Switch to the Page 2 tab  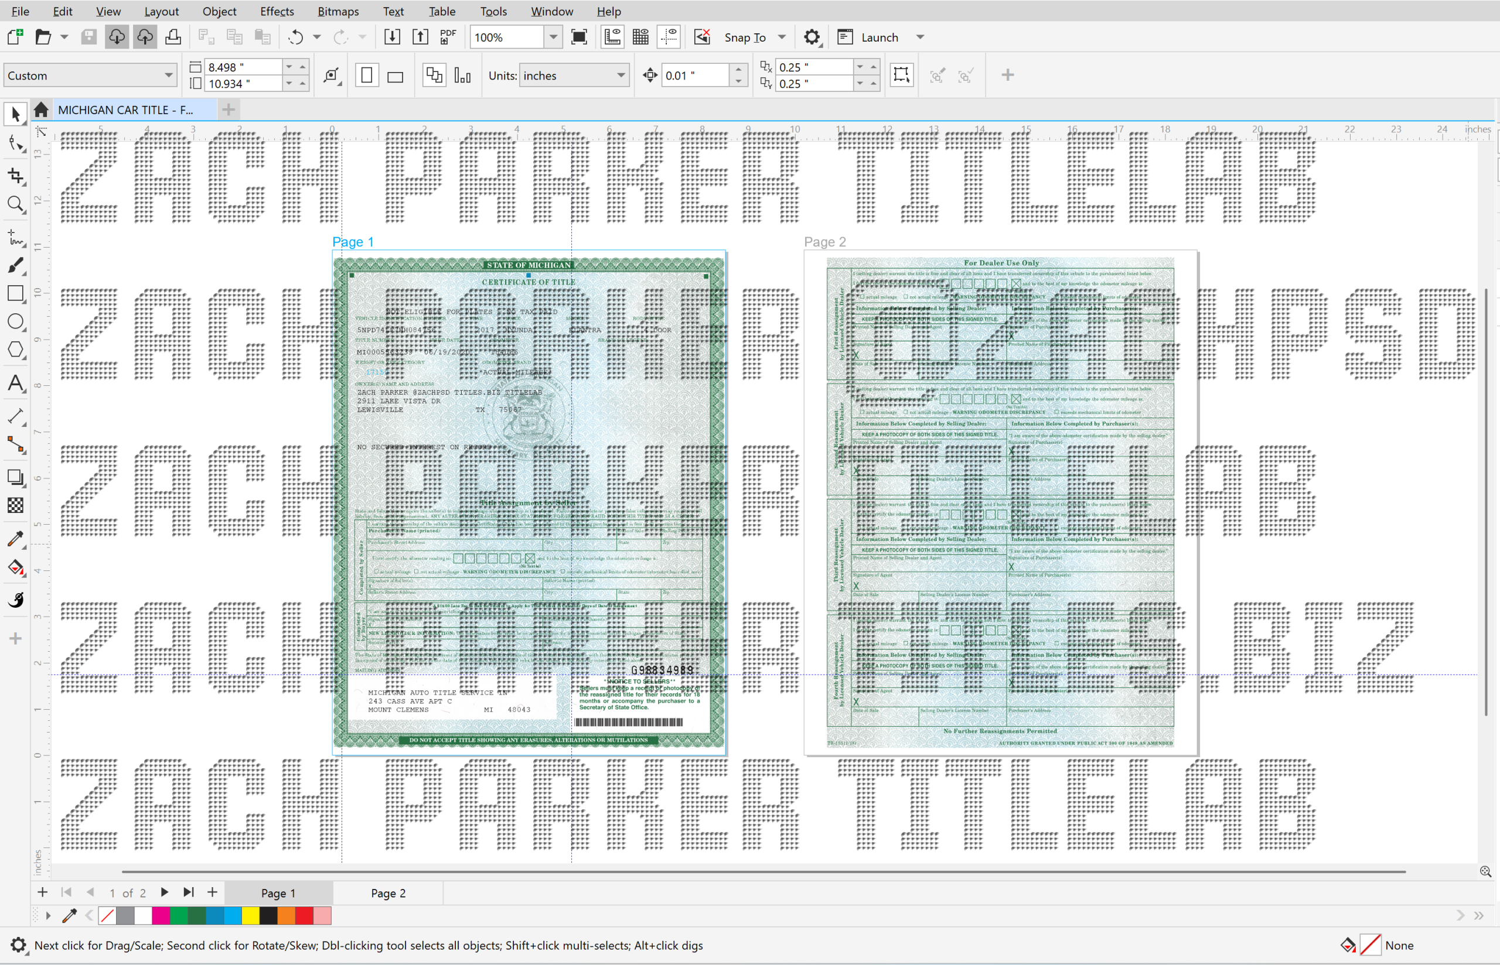pos(388,893)
